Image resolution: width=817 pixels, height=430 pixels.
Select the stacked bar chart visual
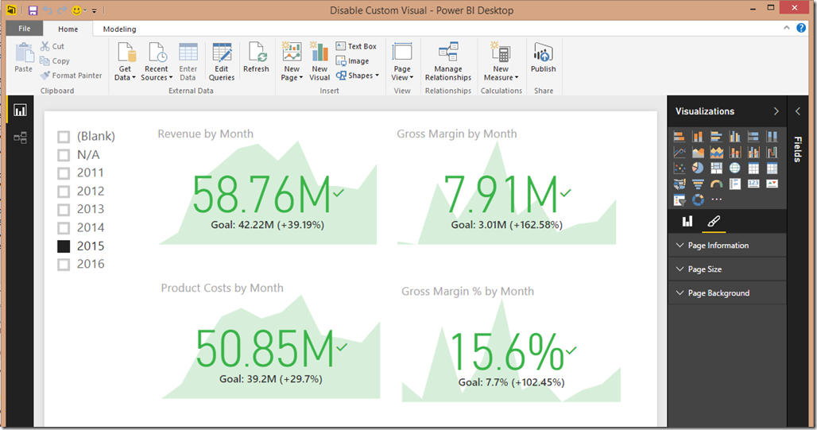point(679,137)
